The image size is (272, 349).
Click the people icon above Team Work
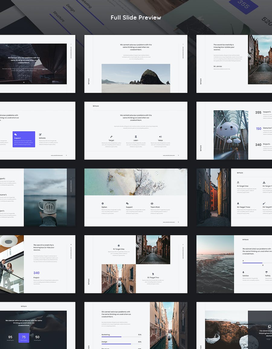click(x=152, y=204)
